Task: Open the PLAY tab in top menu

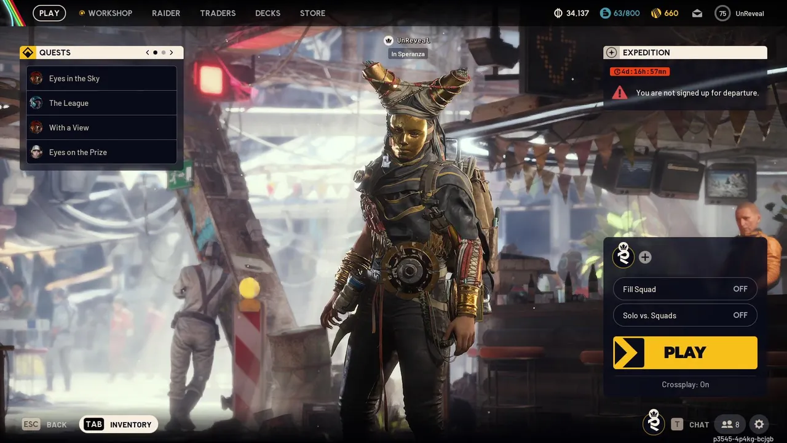Action: pos(49,13)
